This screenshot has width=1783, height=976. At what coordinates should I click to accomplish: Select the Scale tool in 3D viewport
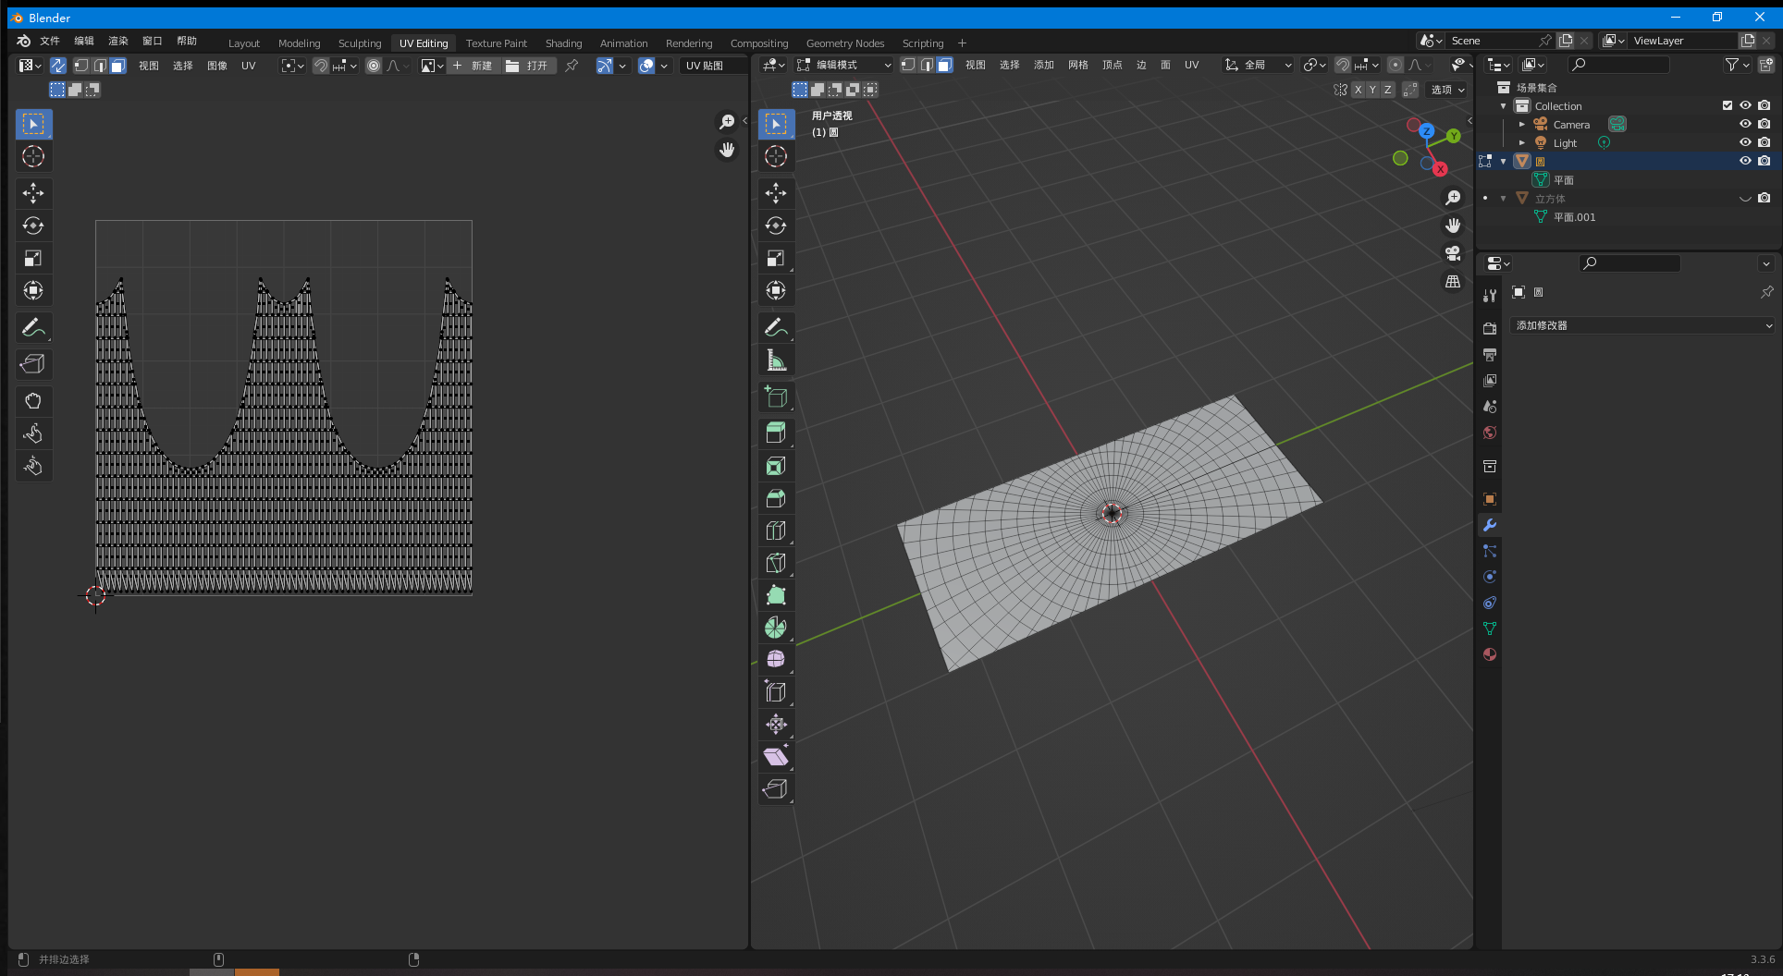point(776,258)
